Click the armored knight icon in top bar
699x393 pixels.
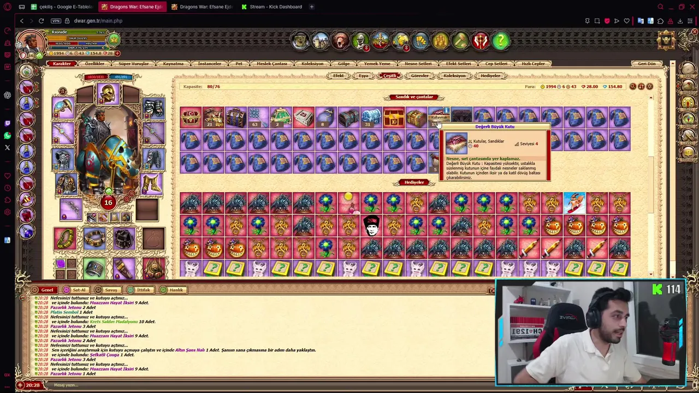point(360,41)
